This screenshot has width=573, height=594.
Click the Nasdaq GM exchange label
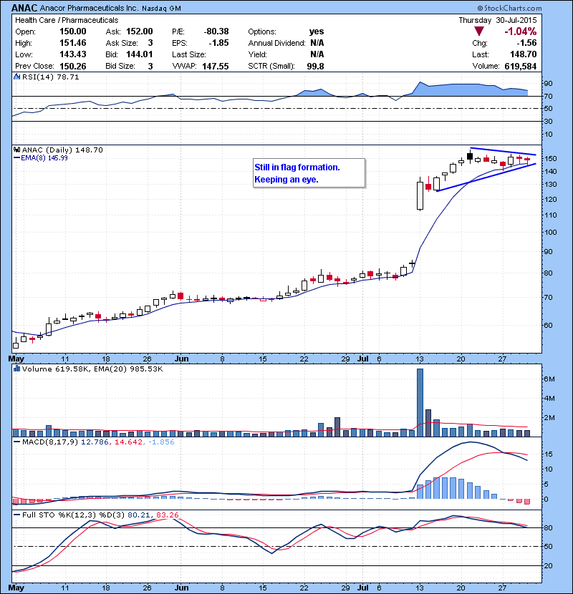162,9
